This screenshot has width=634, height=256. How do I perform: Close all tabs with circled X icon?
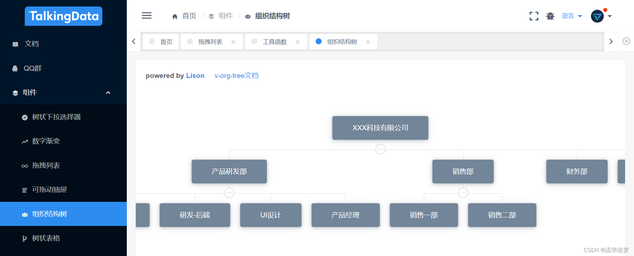626,41
